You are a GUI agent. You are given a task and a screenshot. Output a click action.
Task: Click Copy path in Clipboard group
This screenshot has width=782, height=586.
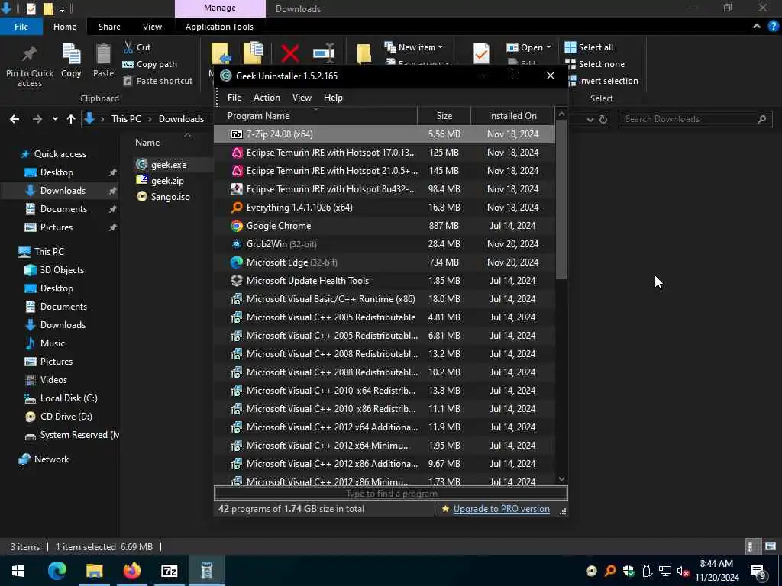tap(150, 64)
